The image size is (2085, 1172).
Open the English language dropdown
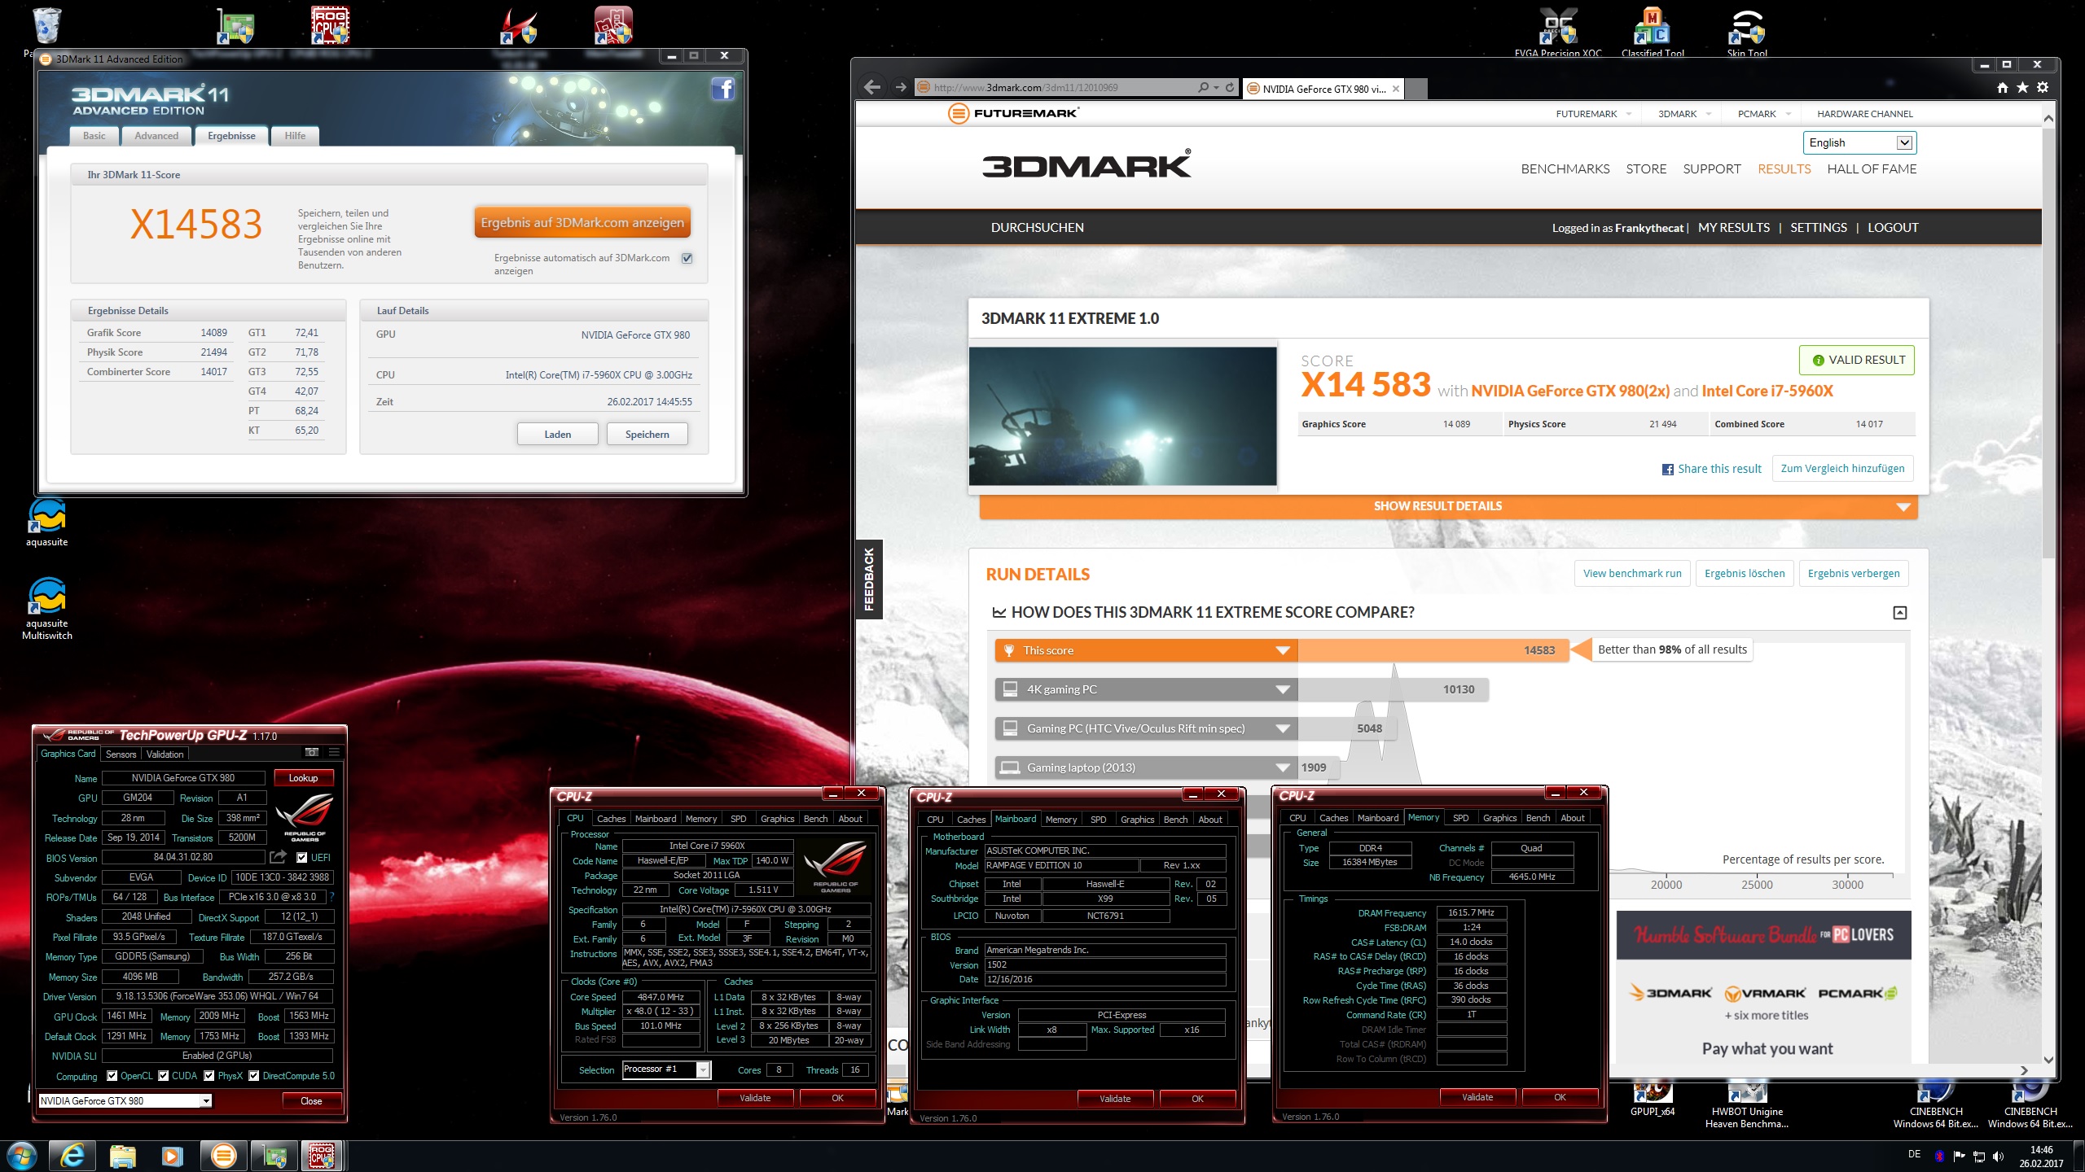point(1859,142)
